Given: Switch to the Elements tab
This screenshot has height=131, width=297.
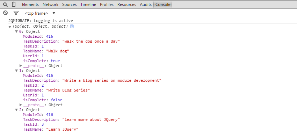Looking at the screenshot, I should pyautogui.click(x=30, y=5).
